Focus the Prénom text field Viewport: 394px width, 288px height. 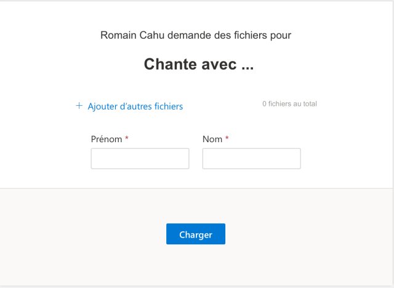(140, 159)
